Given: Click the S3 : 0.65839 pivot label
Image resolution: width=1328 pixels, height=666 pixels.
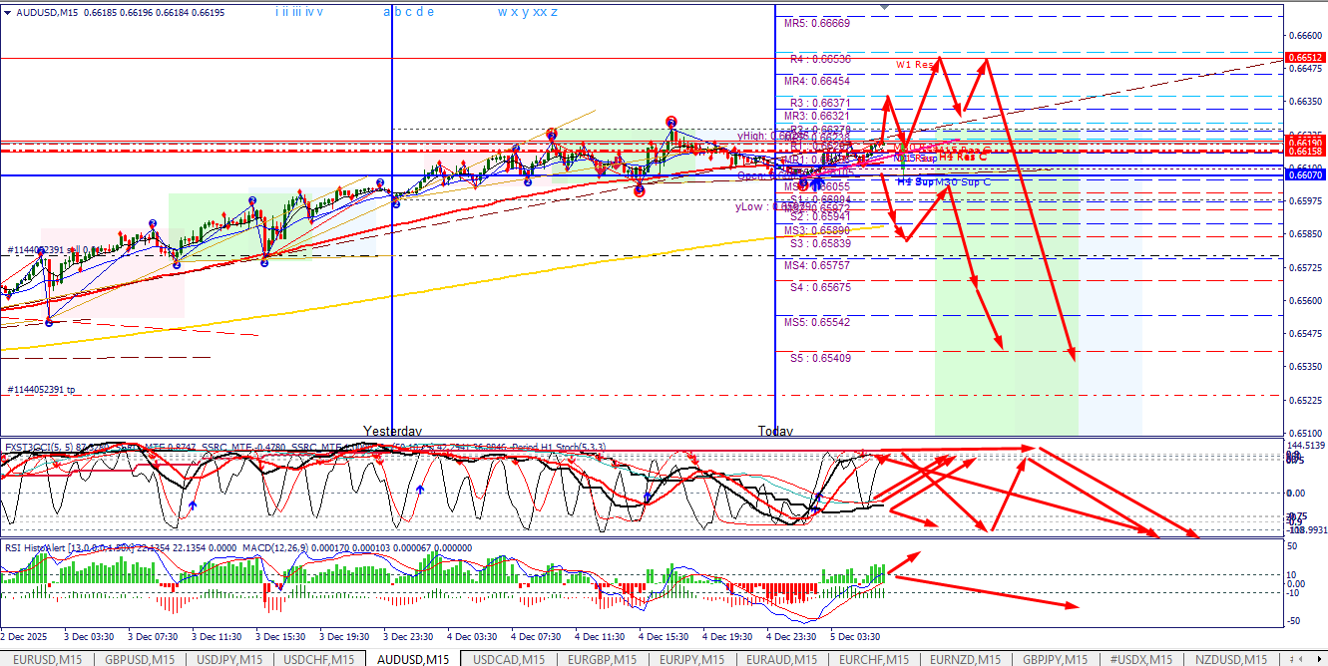Looking at the screenshot, I should [x=821, y=243].
